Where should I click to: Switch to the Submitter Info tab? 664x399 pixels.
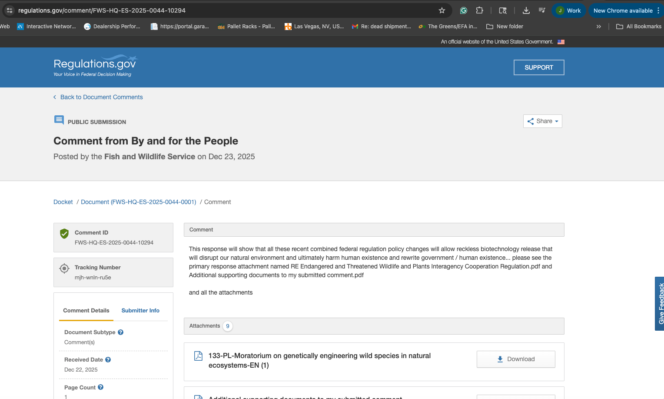pyautogui.click(x=140, y=311)
